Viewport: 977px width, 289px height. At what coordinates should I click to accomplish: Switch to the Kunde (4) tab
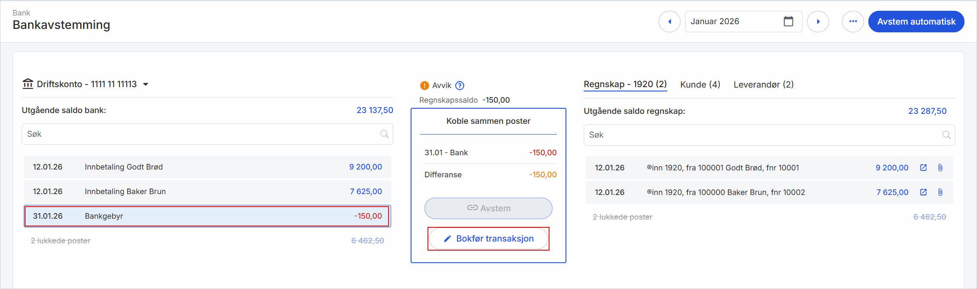[x=700, y=84]
